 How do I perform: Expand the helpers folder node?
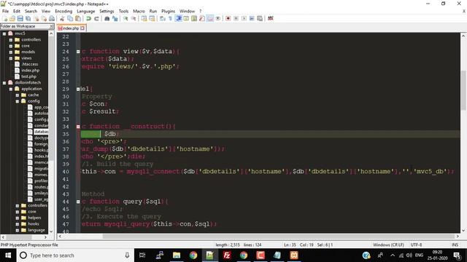coord(18,218)
